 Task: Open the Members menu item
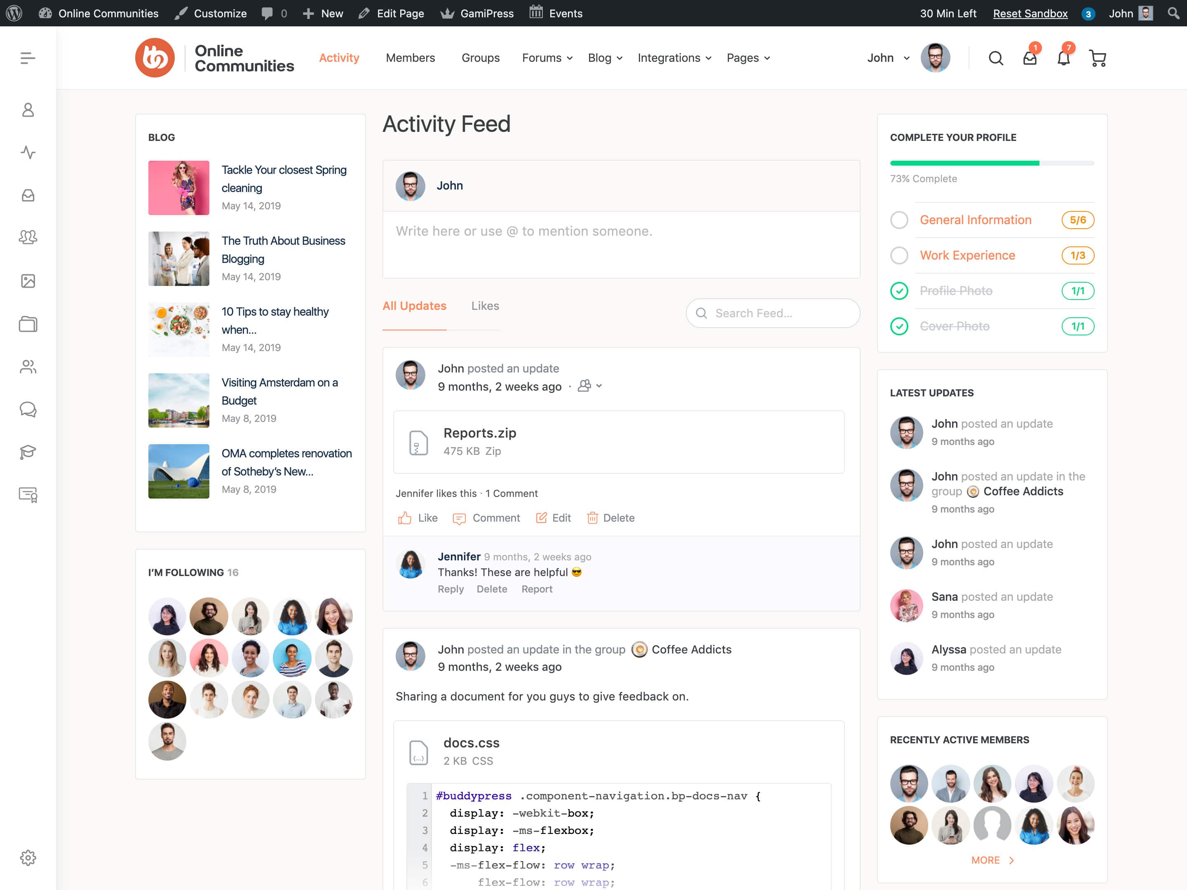pos(410,58)
